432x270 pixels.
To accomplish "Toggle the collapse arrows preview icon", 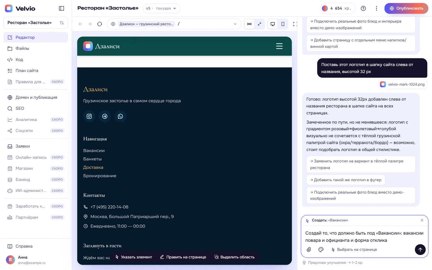I will (x=259, y=24).
